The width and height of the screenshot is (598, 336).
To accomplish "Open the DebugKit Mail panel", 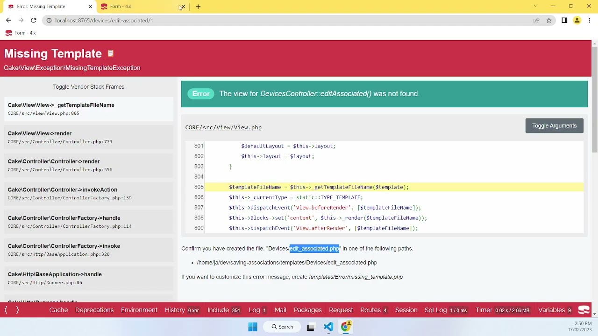I will 280,310.
